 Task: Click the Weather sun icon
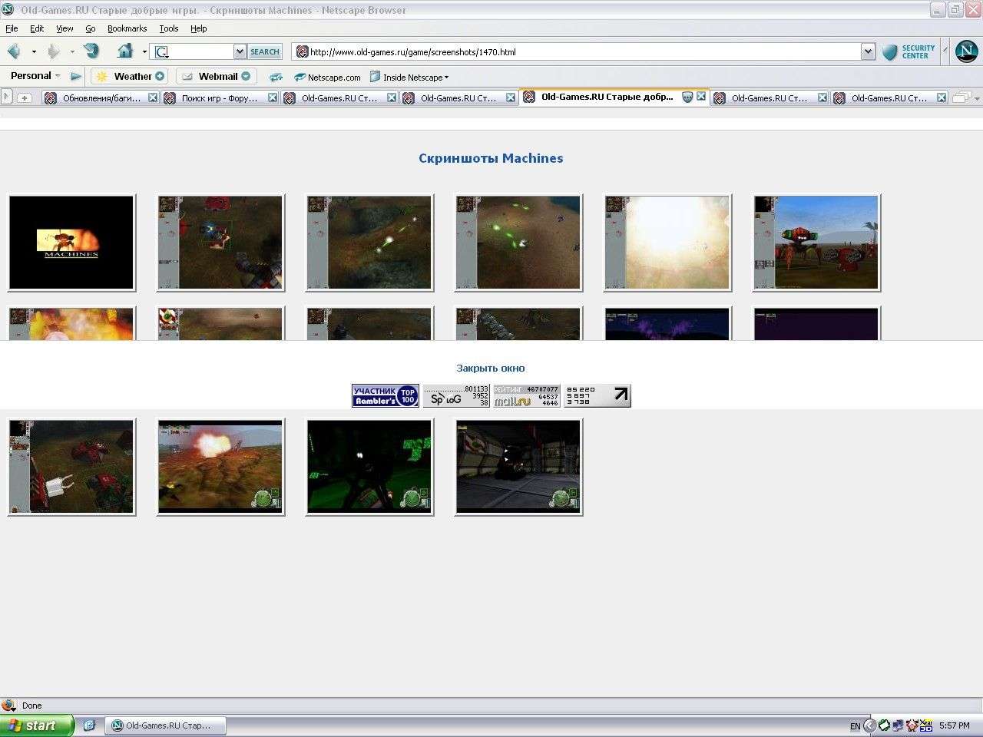tap(101, 77)
